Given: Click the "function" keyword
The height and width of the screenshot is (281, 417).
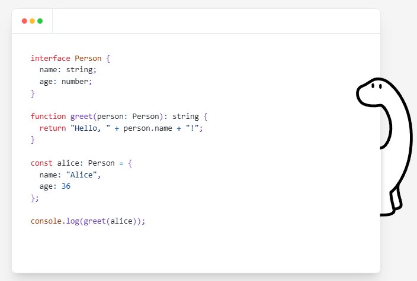Looking at the screenshot, I should click(x=48, y=117).
